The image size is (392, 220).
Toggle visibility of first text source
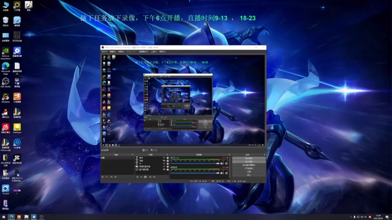[x=164, y=158]
